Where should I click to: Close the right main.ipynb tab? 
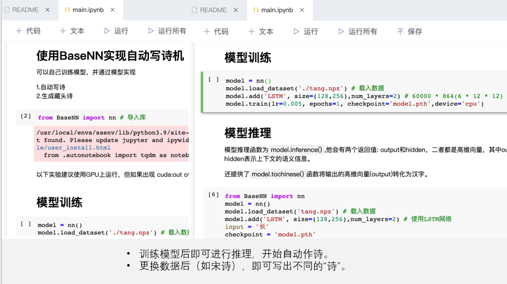[x=303, y=10]
